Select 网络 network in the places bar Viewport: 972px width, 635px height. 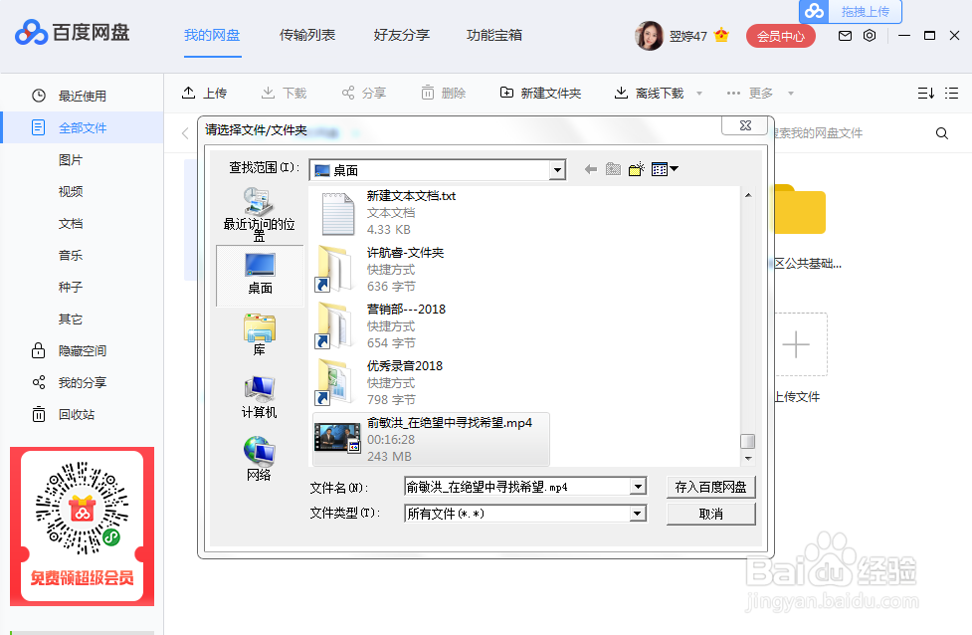tap(259, 459)
